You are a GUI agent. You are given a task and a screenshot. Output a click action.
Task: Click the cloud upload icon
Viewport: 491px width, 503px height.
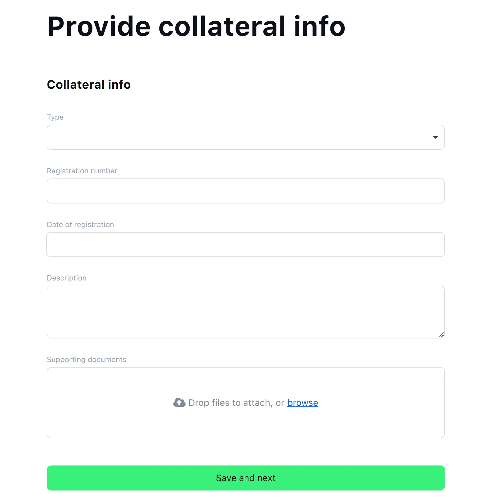click(179, 402)
